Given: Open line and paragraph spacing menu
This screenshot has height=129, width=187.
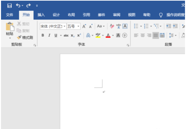Looking at the screenshot, I should 173,36.
